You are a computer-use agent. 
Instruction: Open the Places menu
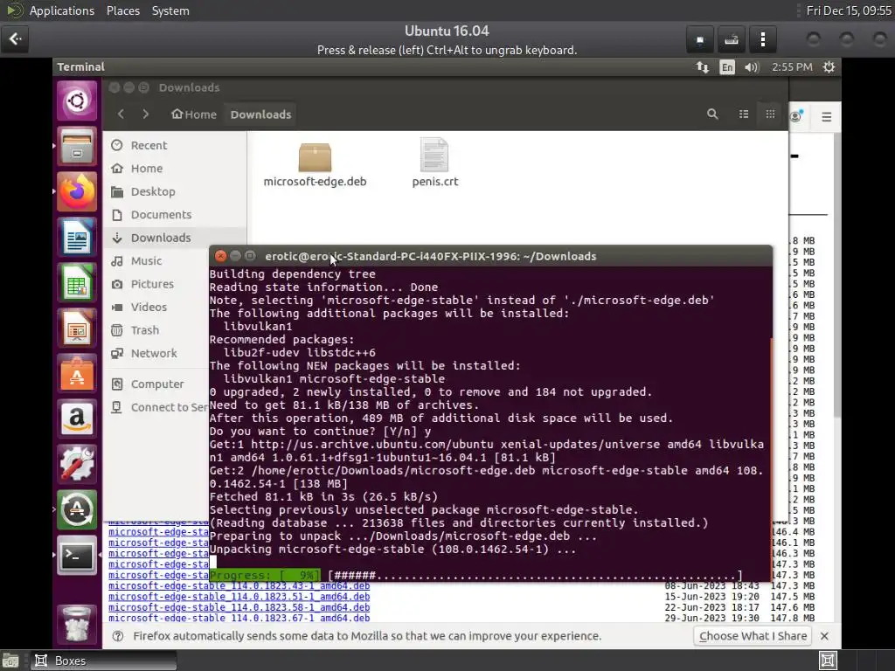coord(123,10)
